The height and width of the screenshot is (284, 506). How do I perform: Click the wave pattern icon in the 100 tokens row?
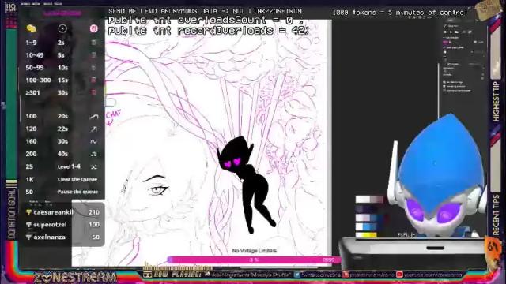coord(93,117)
